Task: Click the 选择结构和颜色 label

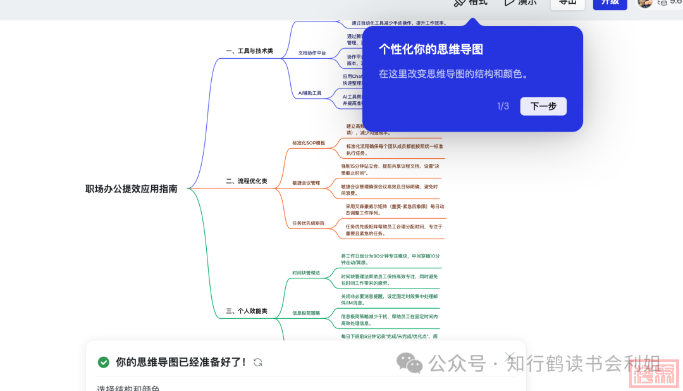Action: click(x=128, y=388)
